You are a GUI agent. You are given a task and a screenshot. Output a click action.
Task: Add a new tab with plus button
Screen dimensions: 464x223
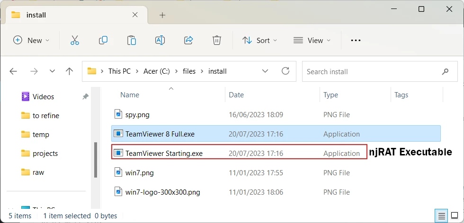click(x=162, y=15)
